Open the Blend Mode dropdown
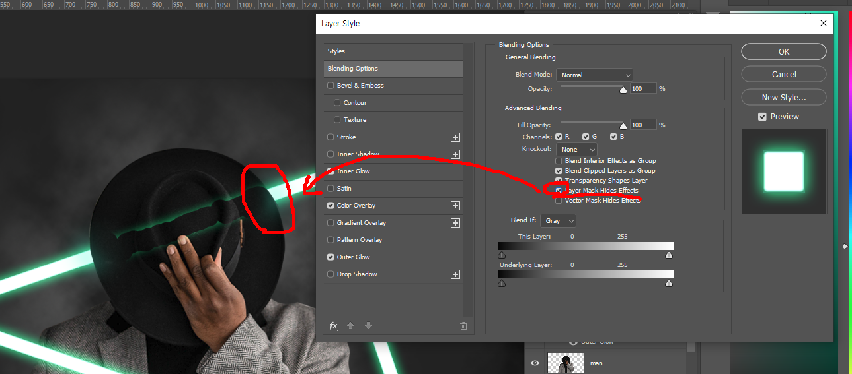Screen dimensions: 852x374 click(x=594, y=75)
